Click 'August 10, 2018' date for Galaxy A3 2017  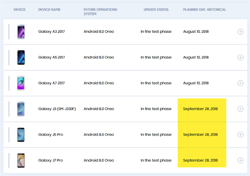point(196,32)
